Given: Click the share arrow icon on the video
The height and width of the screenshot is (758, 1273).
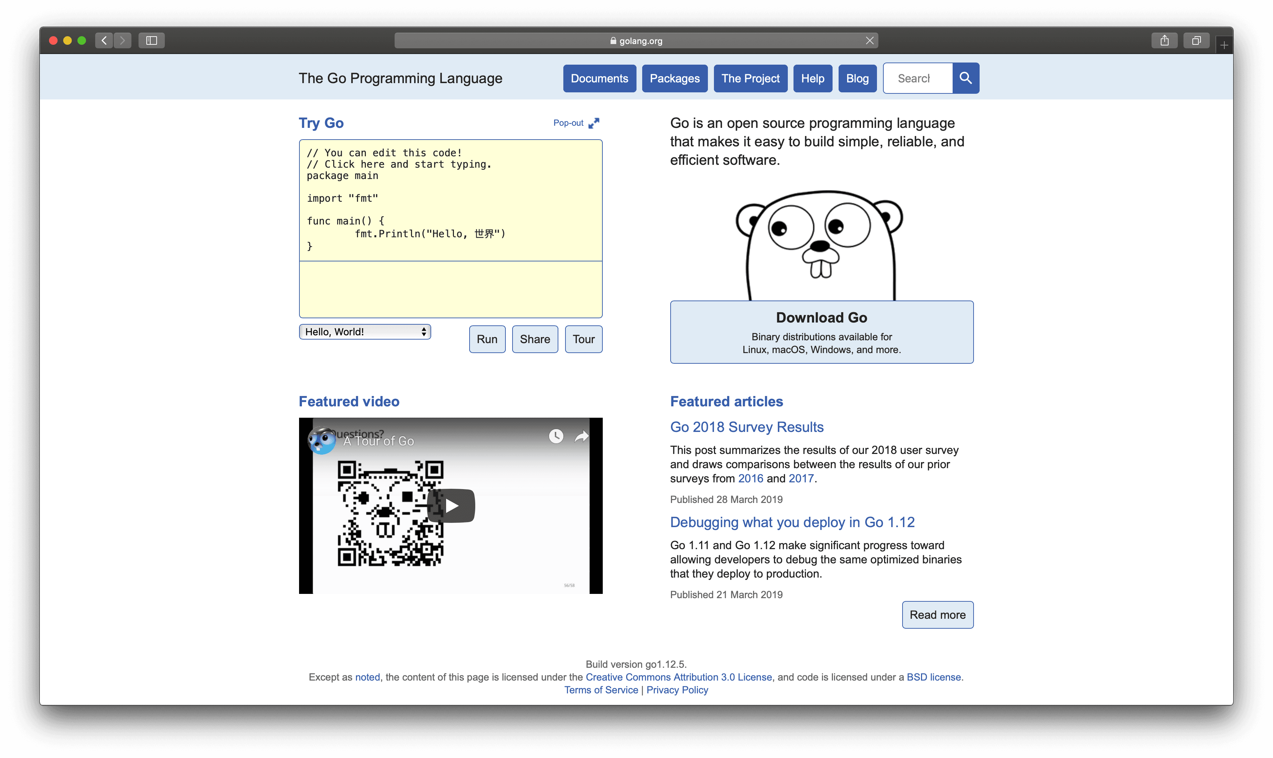Looking at the screenshot, I should click(x=581, y=437).
